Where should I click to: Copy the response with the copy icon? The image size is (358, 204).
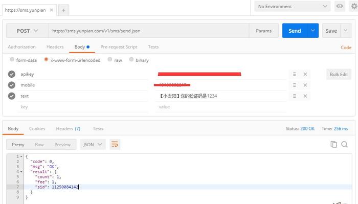[333, 144]
